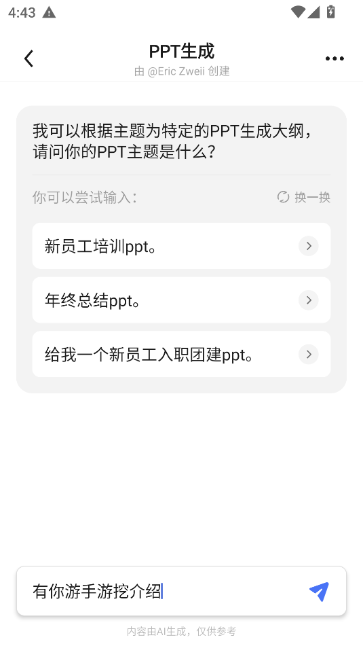Select the 年终总结ppt。 suggestion
Image resolution: width=363 pixels, height=646 pixels.
point(182,300)
